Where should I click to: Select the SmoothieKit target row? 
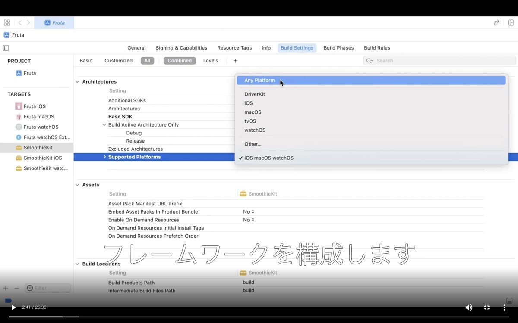[x=37, y=148]
